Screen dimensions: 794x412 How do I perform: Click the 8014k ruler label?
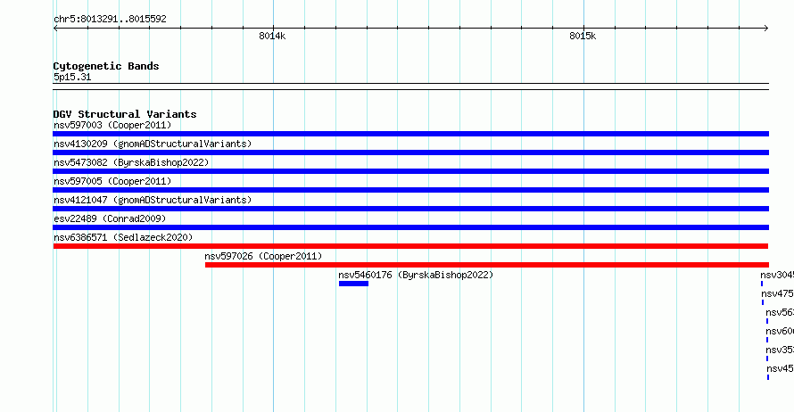[x=272, y=36]
